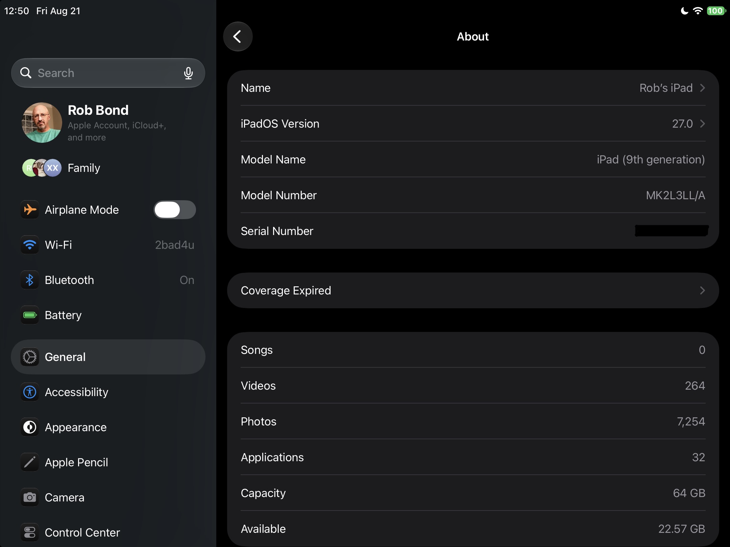Expand the Name row chevron

703,88
